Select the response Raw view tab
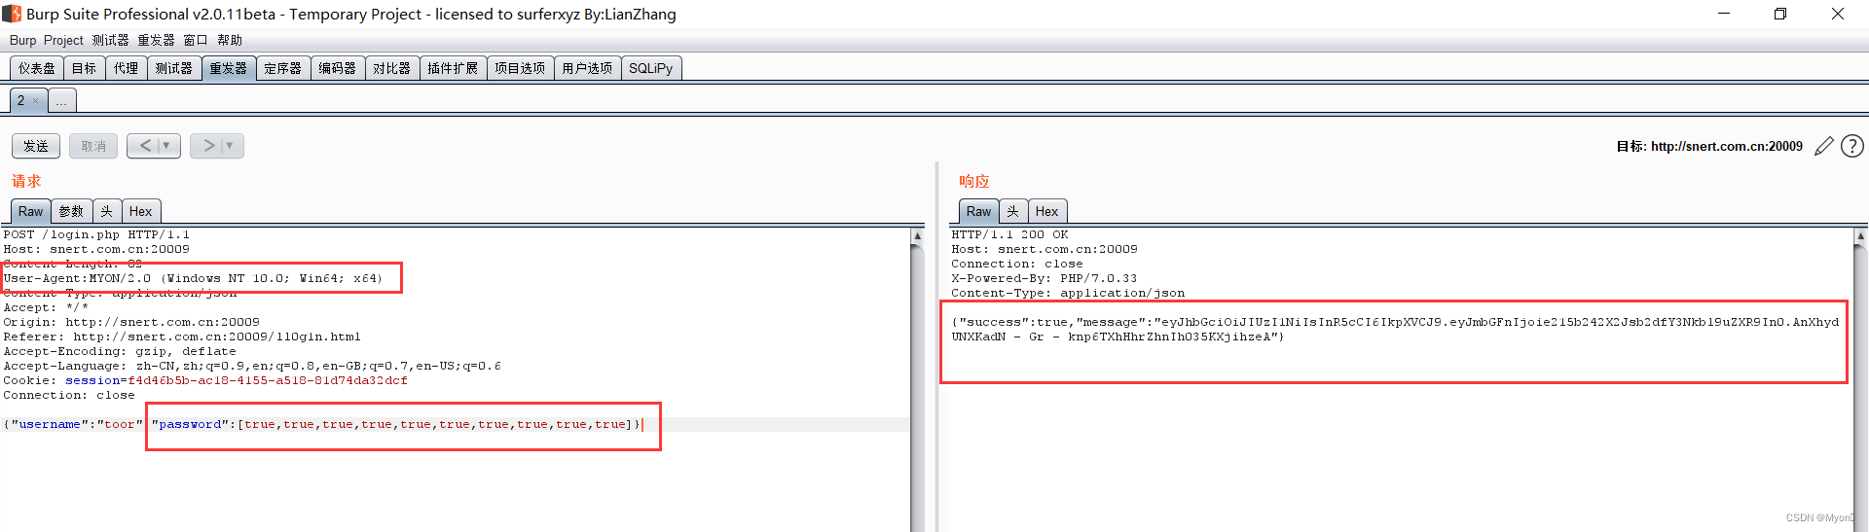 tap(979, 211)
